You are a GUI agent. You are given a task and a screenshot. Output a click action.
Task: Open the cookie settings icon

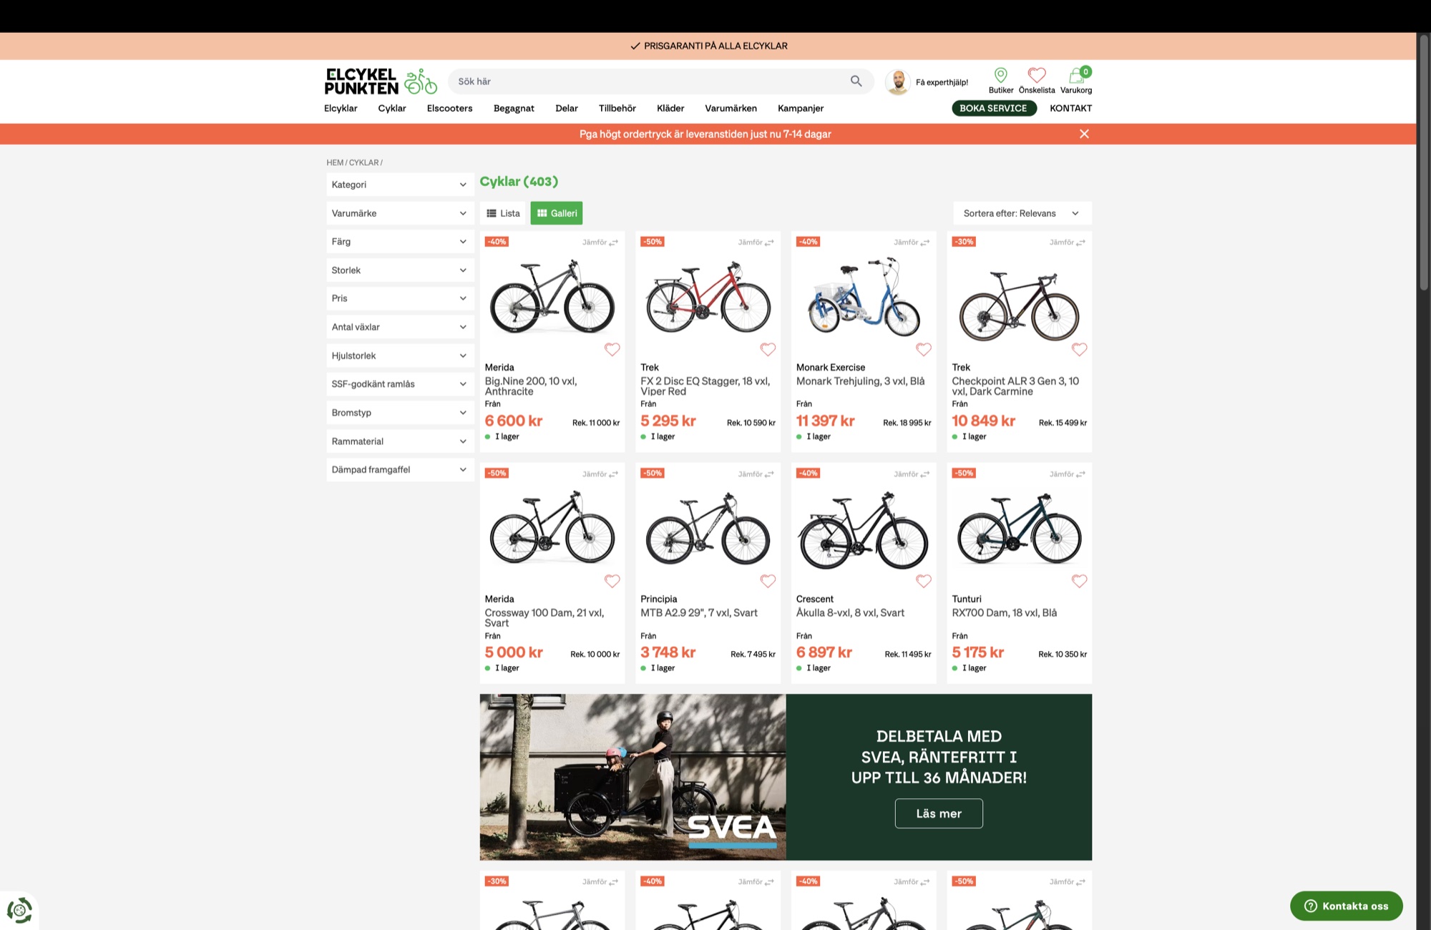[19, 910]
